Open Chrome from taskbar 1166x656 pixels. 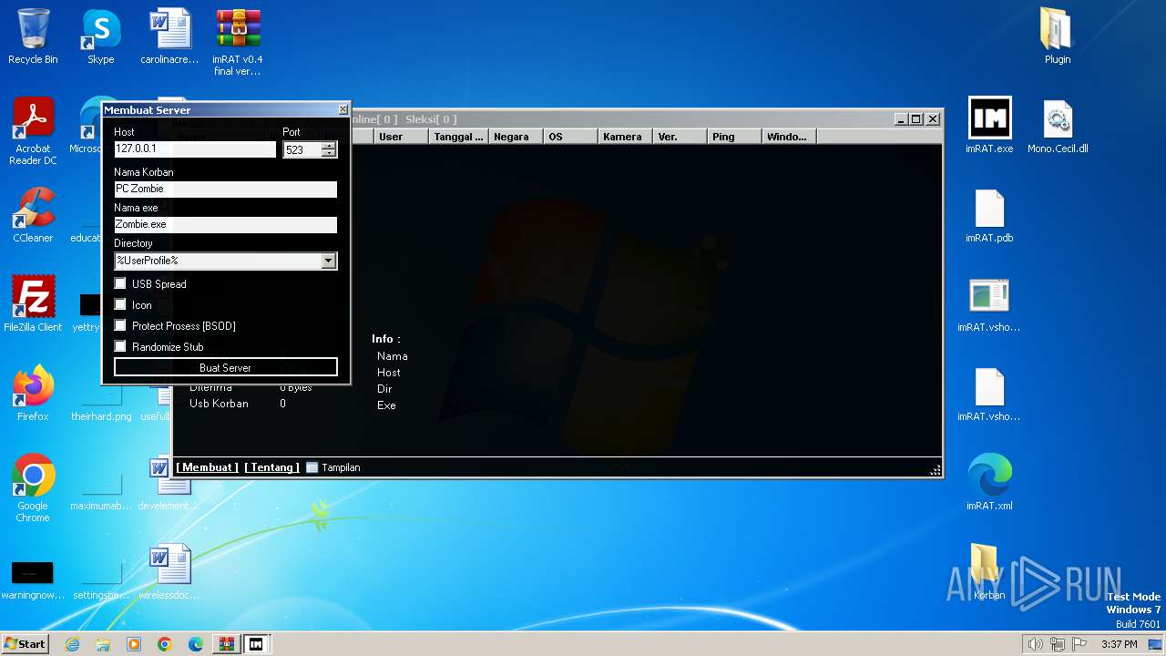pyautogui.click(x=165, y=644)
